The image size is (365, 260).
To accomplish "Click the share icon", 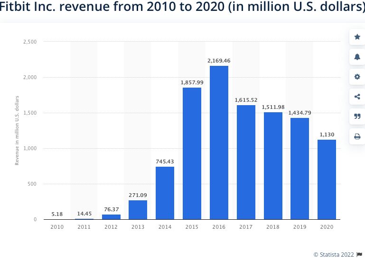I will 357,97.
